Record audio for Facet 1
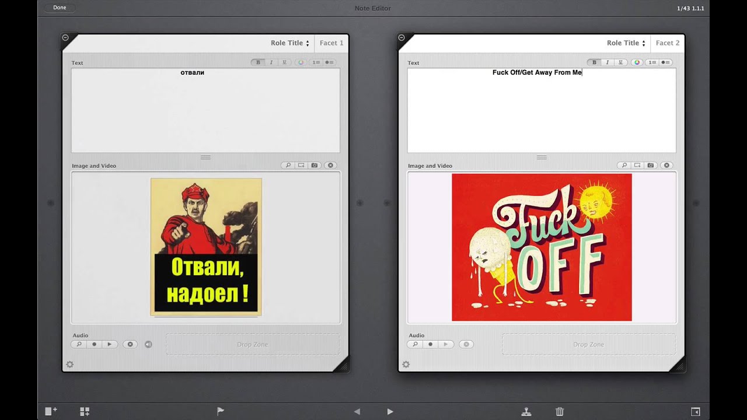The height and width of the screenshot is (420, 747). (94, 345)
